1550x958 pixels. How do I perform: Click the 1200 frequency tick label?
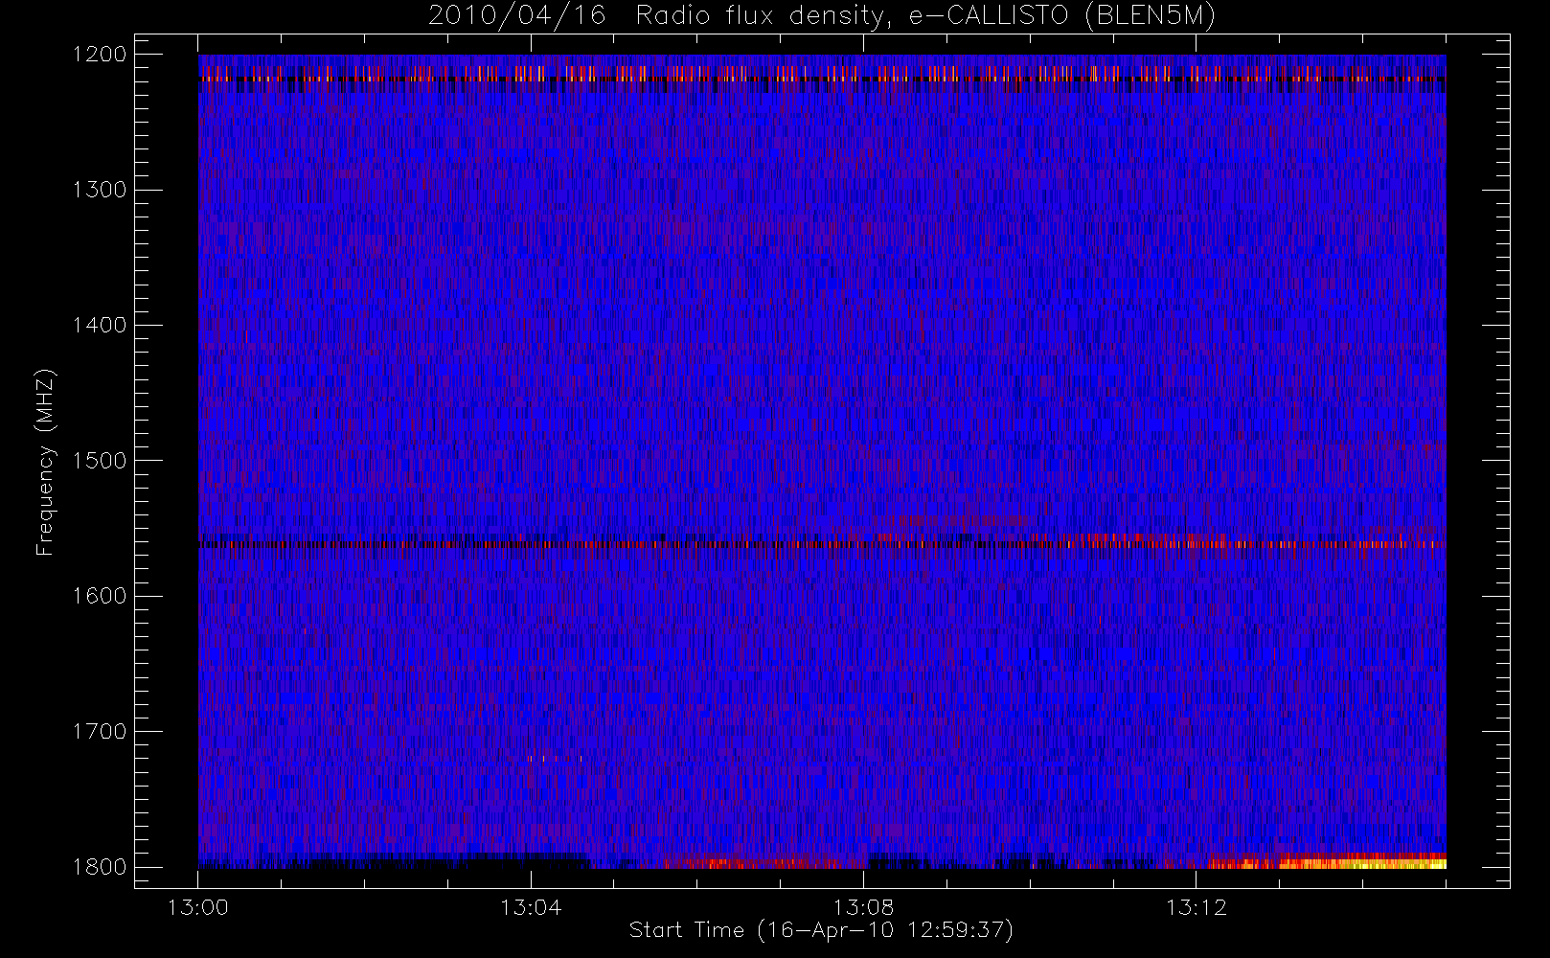[x=100, y=55]
